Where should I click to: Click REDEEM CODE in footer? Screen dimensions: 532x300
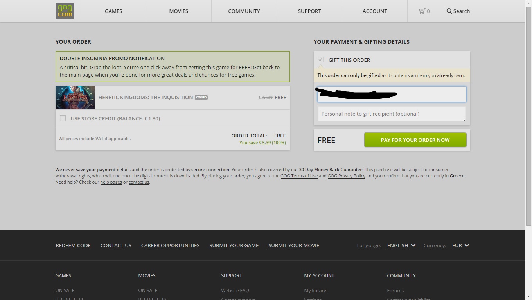click(73, 245)
